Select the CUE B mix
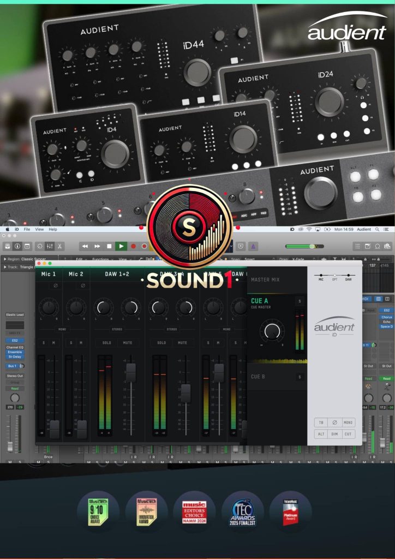This screenshot has width=395, height=559. pyautogui.click(x=258, y=377)
